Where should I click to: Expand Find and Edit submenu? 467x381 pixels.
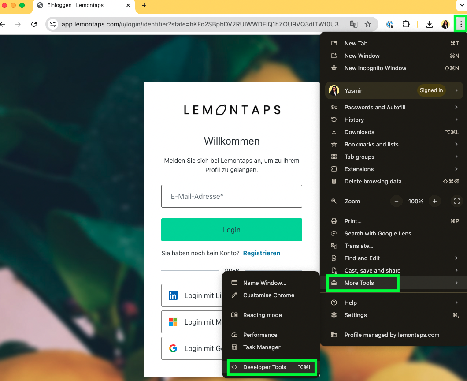pyautogui.click(x=394, y=258)
